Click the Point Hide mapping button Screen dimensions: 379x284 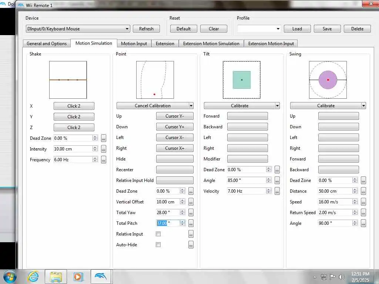click(x=175, y=159)
